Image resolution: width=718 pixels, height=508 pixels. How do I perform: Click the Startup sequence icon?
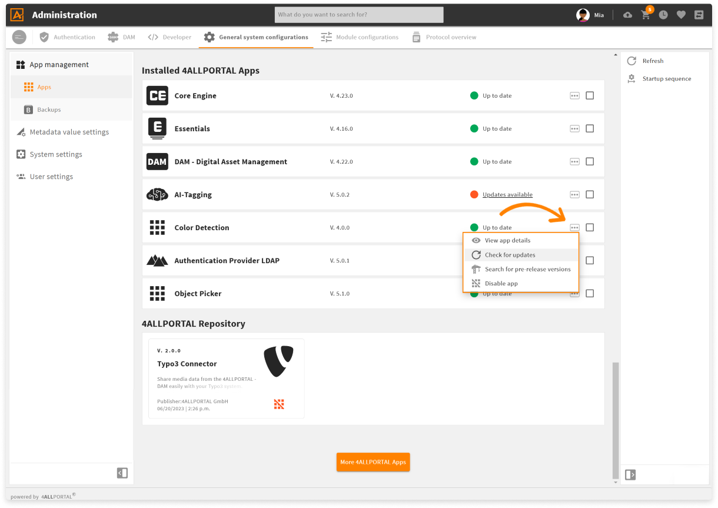631,79
